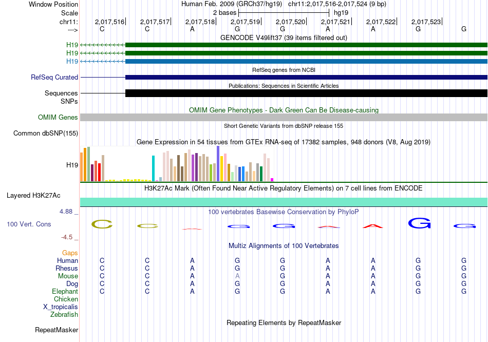Viewport: 488px width, 342px height.
Task: Click the Elephant alignment row label
Action: (65, 292)
